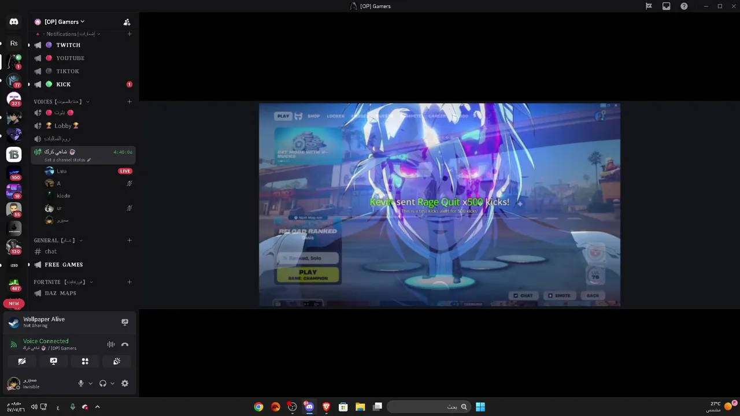Viewport: 740px width, 416px height.
Task: Toggle camera on in voice panel
Action: tap(22, 361)
